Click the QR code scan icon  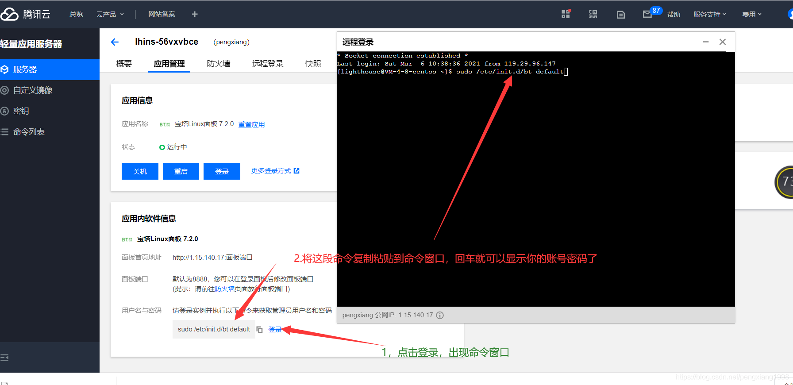593,14
